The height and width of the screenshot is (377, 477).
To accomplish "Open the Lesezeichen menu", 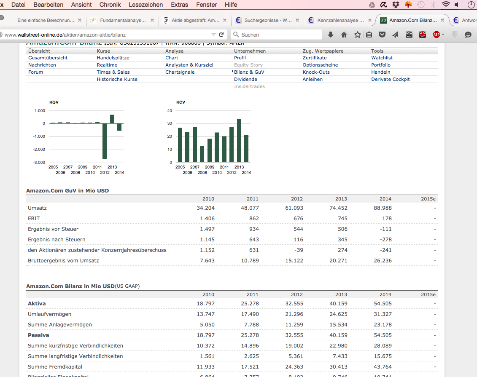I will pos(146,5).
